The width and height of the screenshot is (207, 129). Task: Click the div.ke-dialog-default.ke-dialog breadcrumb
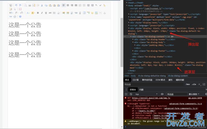pyautogui.click(x=152, y=76)
